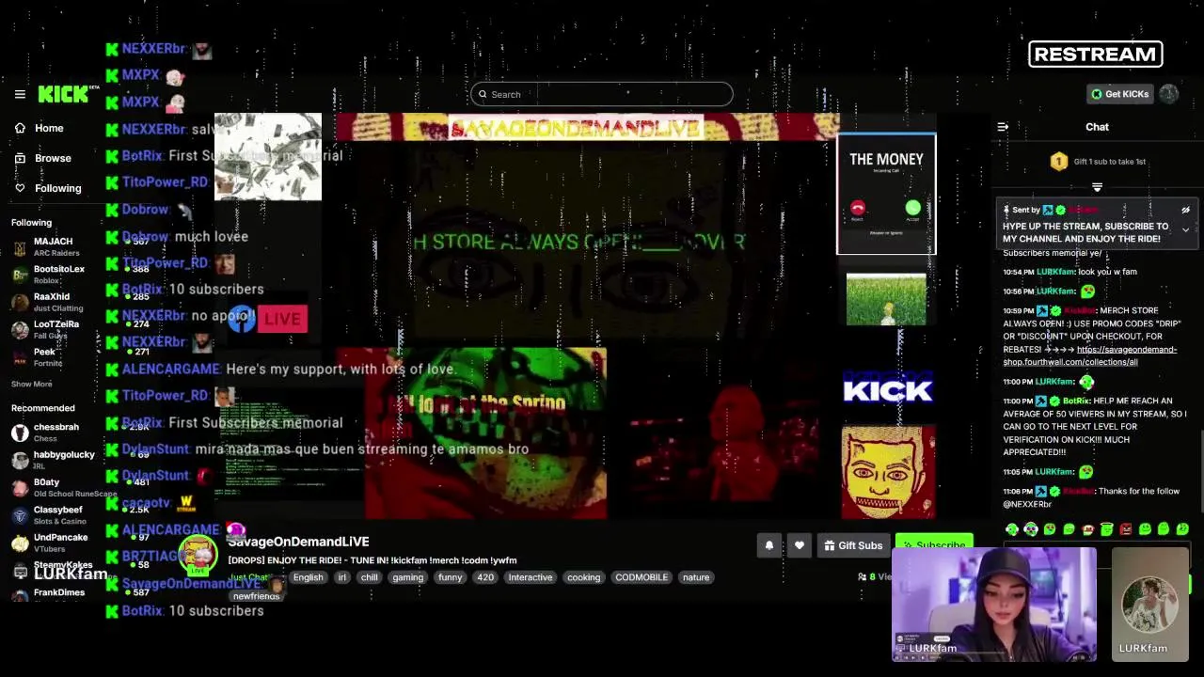Expand the pinned message chevron

1185,229
